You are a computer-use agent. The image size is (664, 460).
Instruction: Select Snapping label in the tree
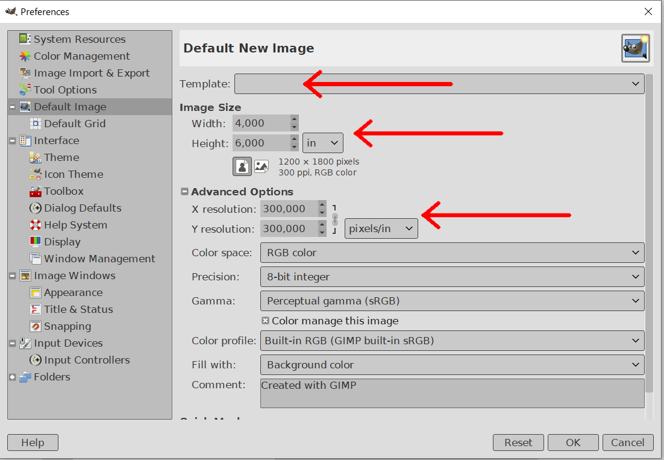tap(67, 327)
